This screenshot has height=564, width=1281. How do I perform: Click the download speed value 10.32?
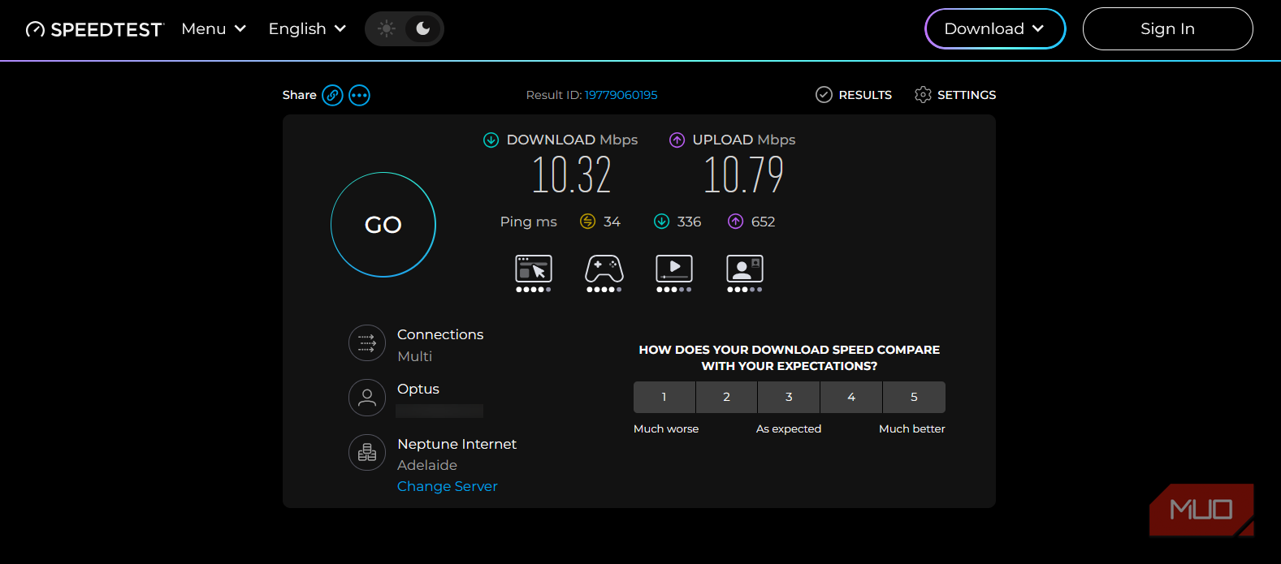(x=571, y=175)
